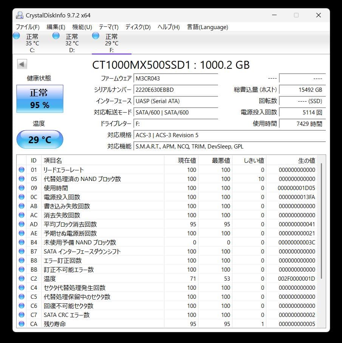Click the 29 °C temperature button

(39, 139)
